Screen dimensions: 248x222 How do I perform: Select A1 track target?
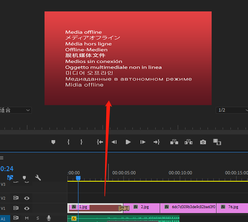(5, 219)
